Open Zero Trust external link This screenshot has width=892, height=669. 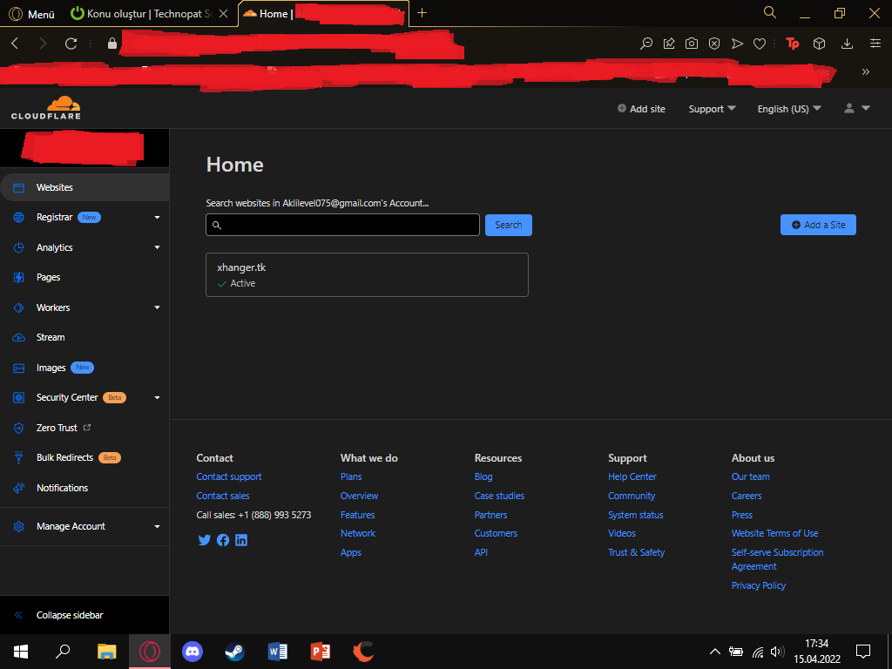[63, 428]
